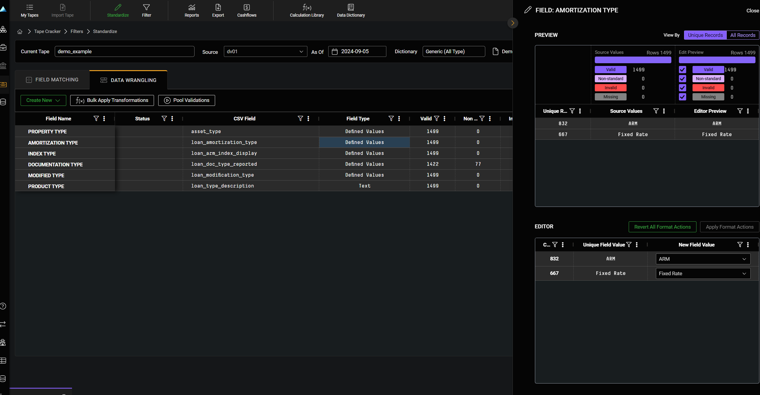The height and width of the screenshot is (395, 760).
Task: Toggle the Invalid checkbox in Edit Preview
Action: click(682, 88)
